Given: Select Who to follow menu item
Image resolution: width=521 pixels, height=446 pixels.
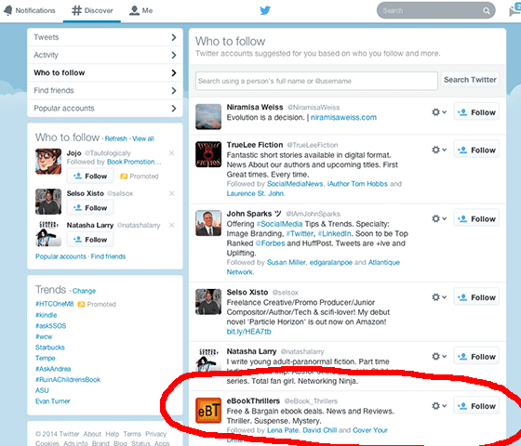Looking at the screenshot, I should pyautogui.click(x=105, y=72).
